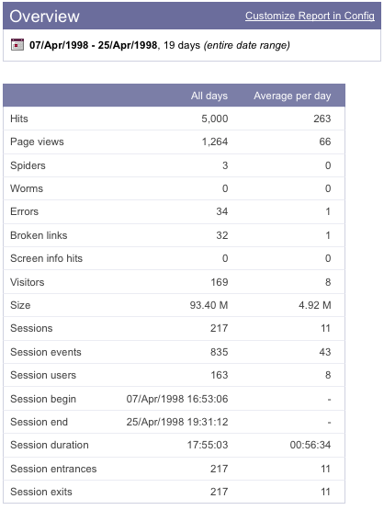Click the Session events value 835
The width and height of the screenshot is (384, 510).
click(x=220, y=352)
